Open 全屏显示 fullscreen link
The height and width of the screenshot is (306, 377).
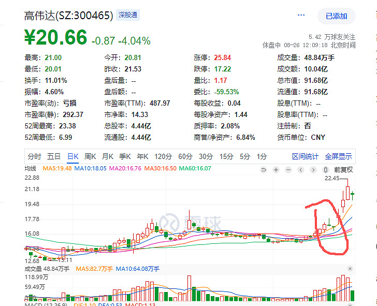pyautogui.click(x=338, y=157)
